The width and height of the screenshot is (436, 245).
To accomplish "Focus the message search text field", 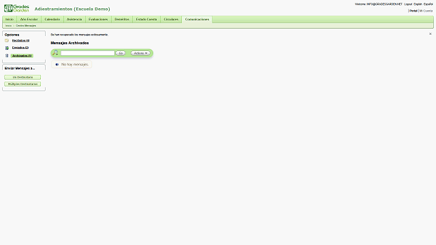I will click(x=88, y=53).
